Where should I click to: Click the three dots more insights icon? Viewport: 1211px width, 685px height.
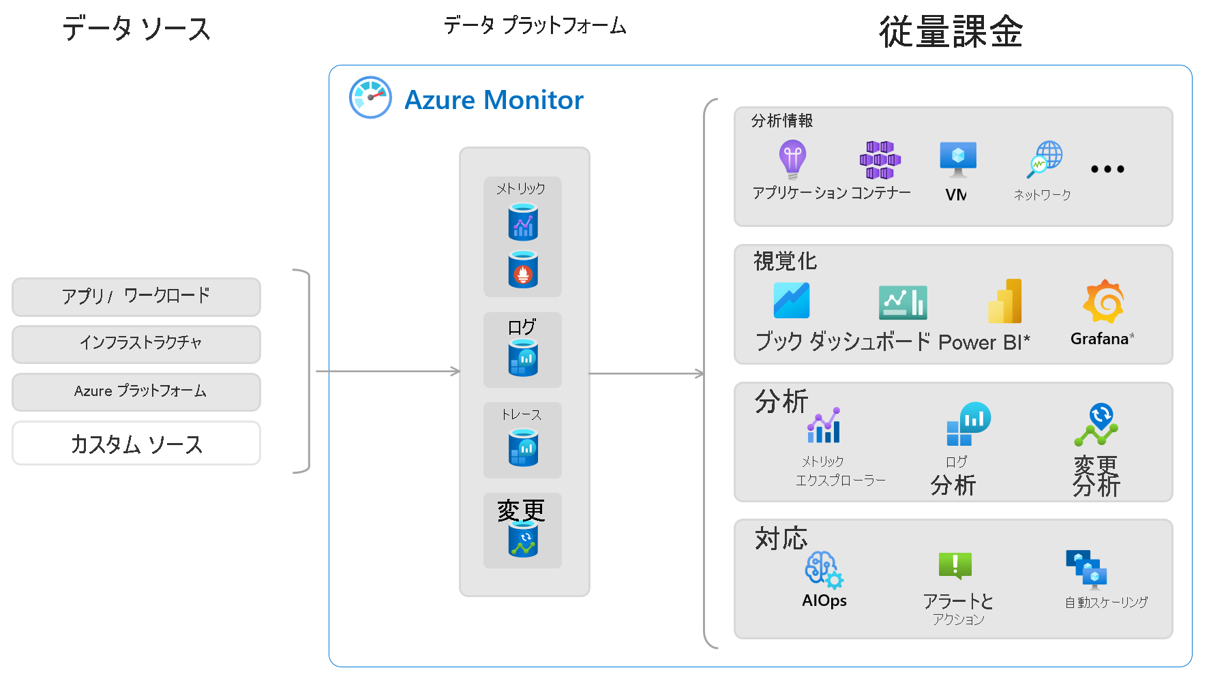click(1107, 169)
